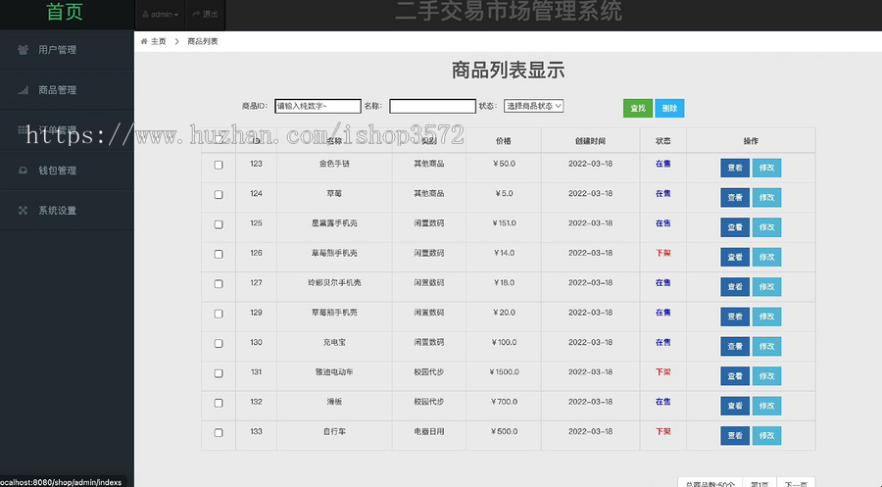Image resolution: width=882 pixels, height=487 pixels.
Task: Click 查看 for 金色手链
Action: 735,168
